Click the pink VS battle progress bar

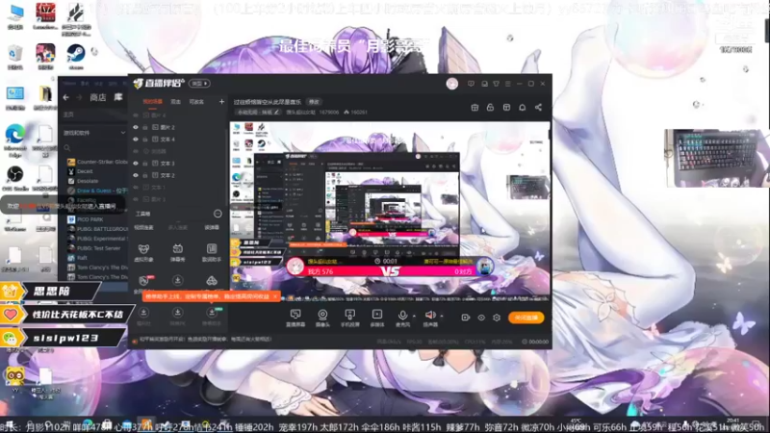point(391,271)
